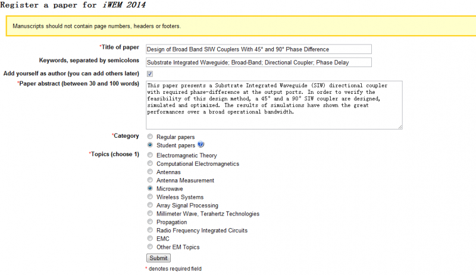The height and width of the screenshot is (275, 476).
Task: Choose Antenna Measurement topic
Action: pyautogui.click(x=150, y=180)
